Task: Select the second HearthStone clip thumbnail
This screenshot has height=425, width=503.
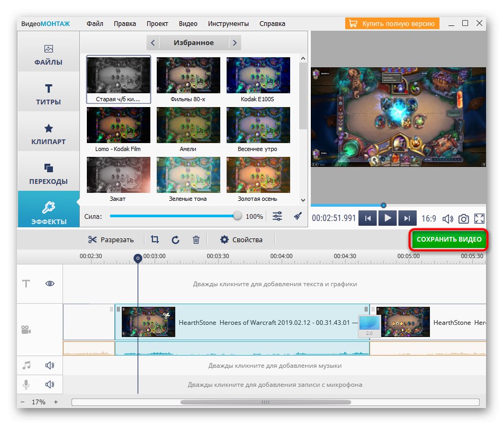Action: pyautogui.click(x=403, y=322)
